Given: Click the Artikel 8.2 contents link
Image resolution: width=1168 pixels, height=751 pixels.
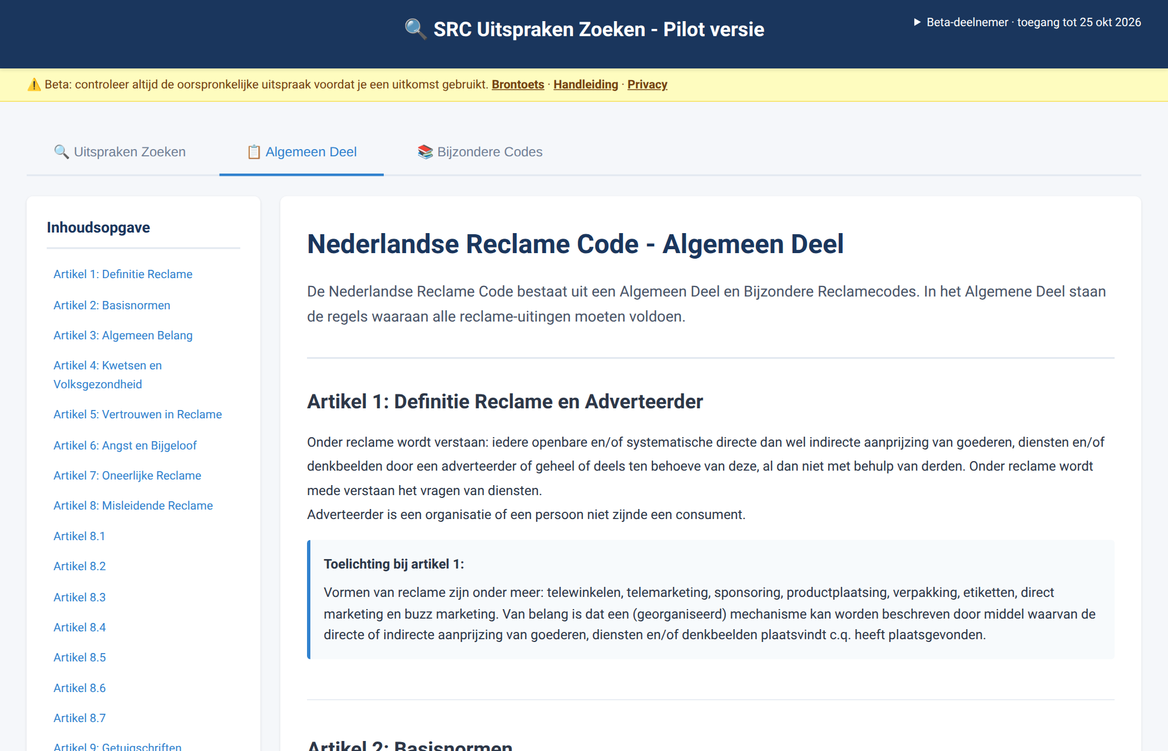Looking at the screenshot, I should (80, 566).
